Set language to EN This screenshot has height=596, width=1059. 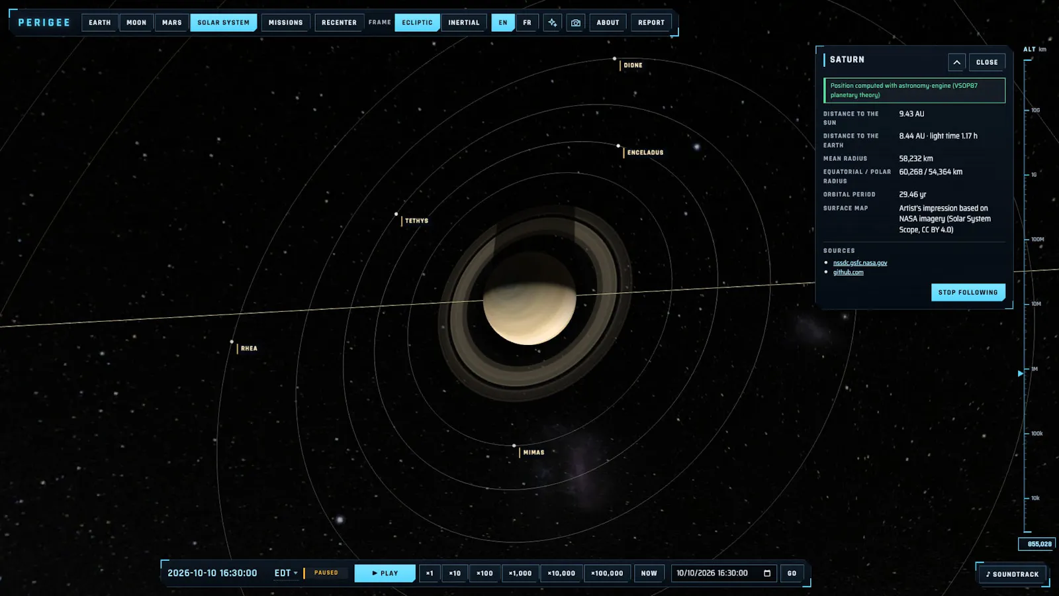pyautogui.click(x=503, y=23)
